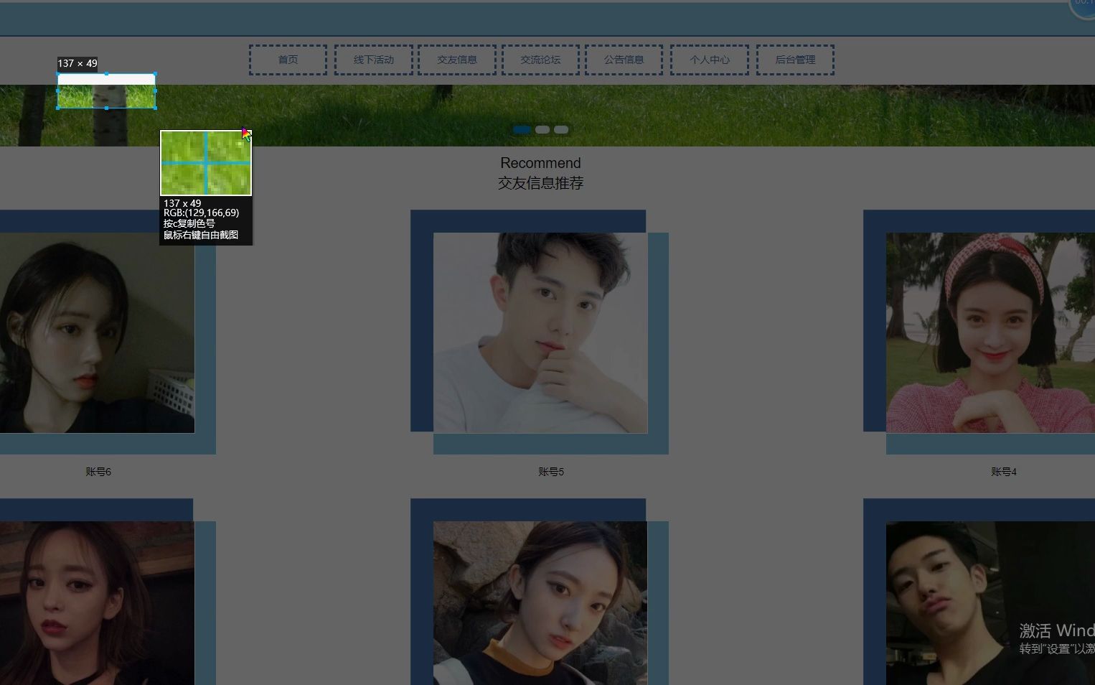This screenshot has height=685, width=1095.
Task: Click the screenshot selection size label 137 × 49
Action: [x=77, y=63]
